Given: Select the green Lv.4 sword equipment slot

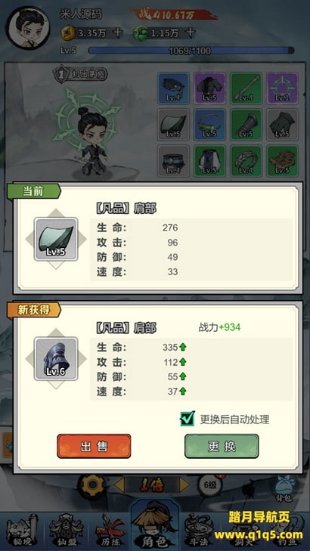Looking at the screenshot, I should (x=246, y=88).
